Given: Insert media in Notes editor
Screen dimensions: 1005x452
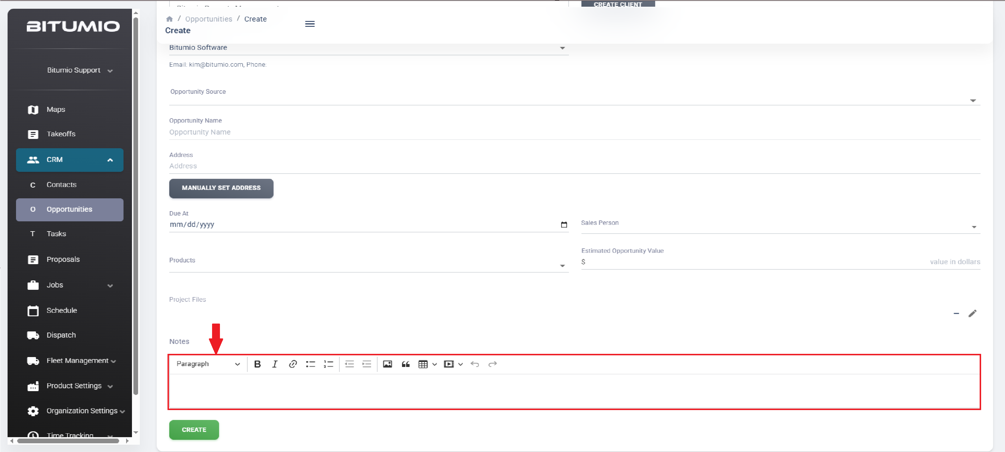Looking at the screenshot, I should (x=449, y=364).
